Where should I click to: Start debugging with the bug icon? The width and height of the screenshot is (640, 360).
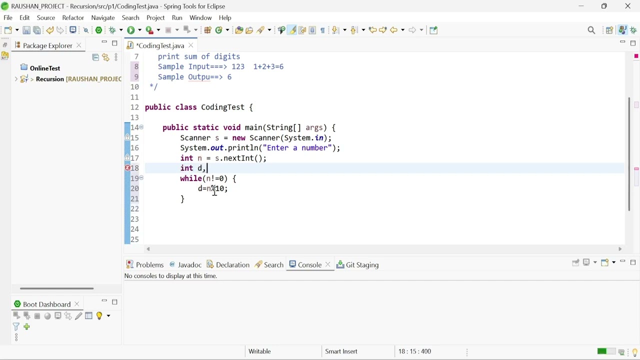tap(112, 30)
